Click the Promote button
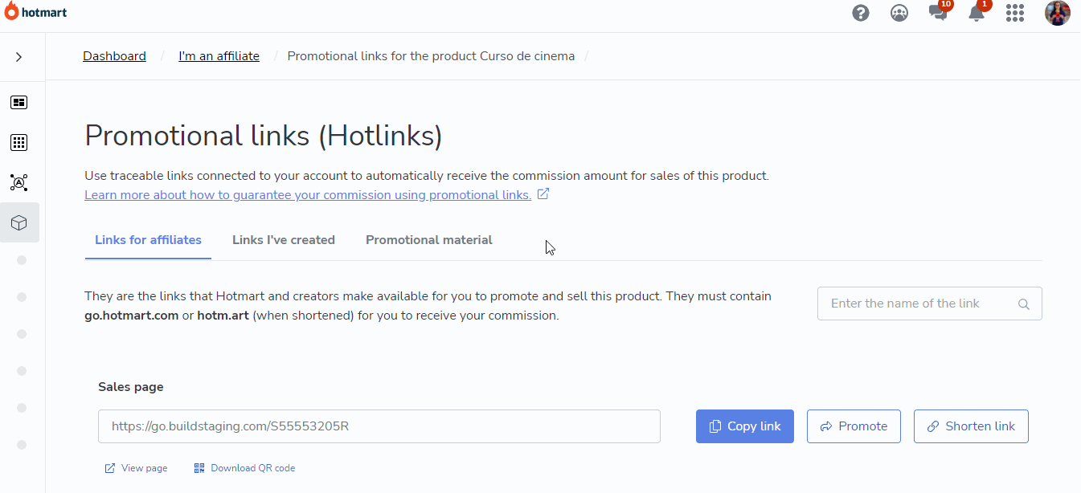 pyautogui.click(x=854, y=426)
